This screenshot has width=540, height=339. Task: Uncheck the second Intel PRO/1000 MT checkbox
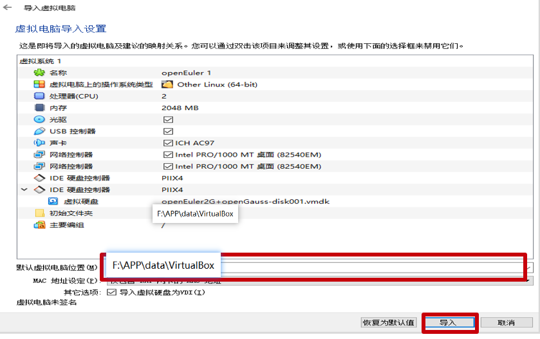(168, 166)
